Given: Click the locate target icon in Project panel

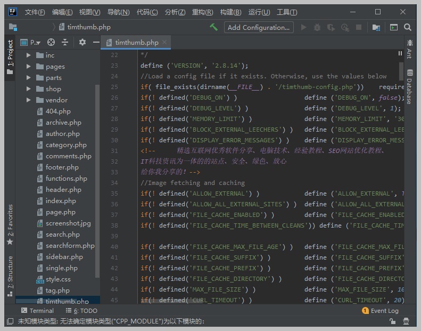Looking at the screenshot, I should [51, 42].
